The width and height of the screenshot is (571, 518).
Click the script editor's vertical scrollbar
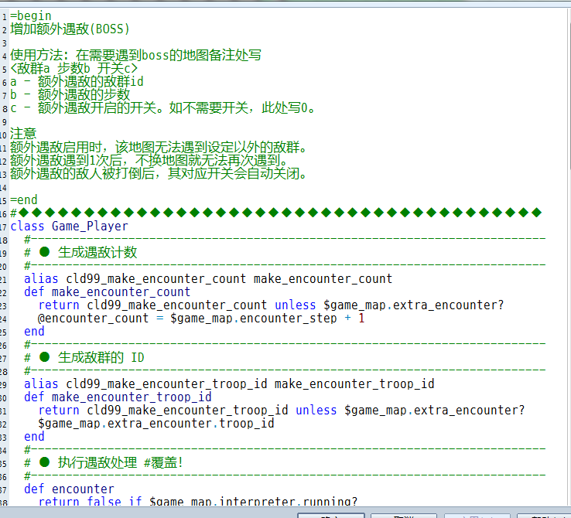(569, 257)
